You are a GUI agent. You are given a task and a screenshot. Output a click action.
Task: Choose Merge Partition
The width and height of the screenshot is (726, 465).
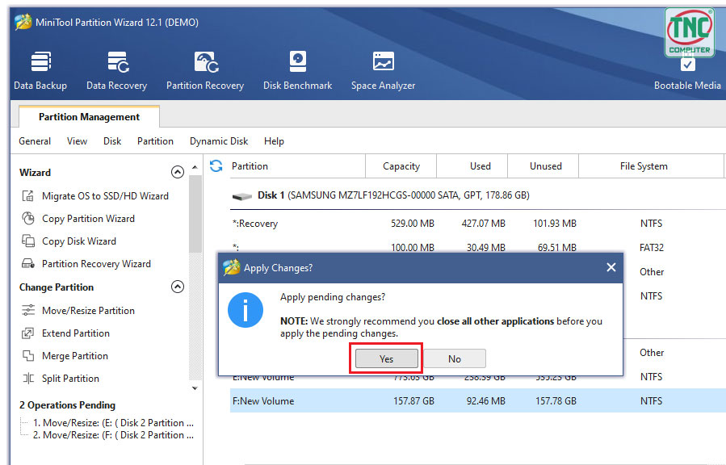click(75, 356)
